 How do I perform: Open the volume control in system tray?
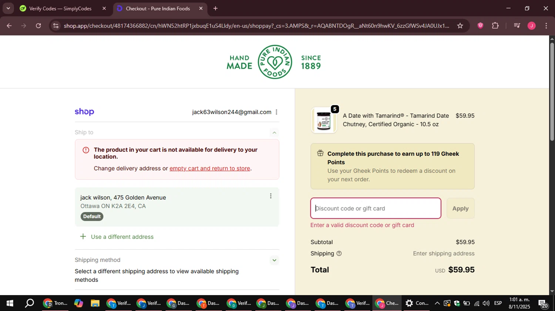(x=486, y=303)
